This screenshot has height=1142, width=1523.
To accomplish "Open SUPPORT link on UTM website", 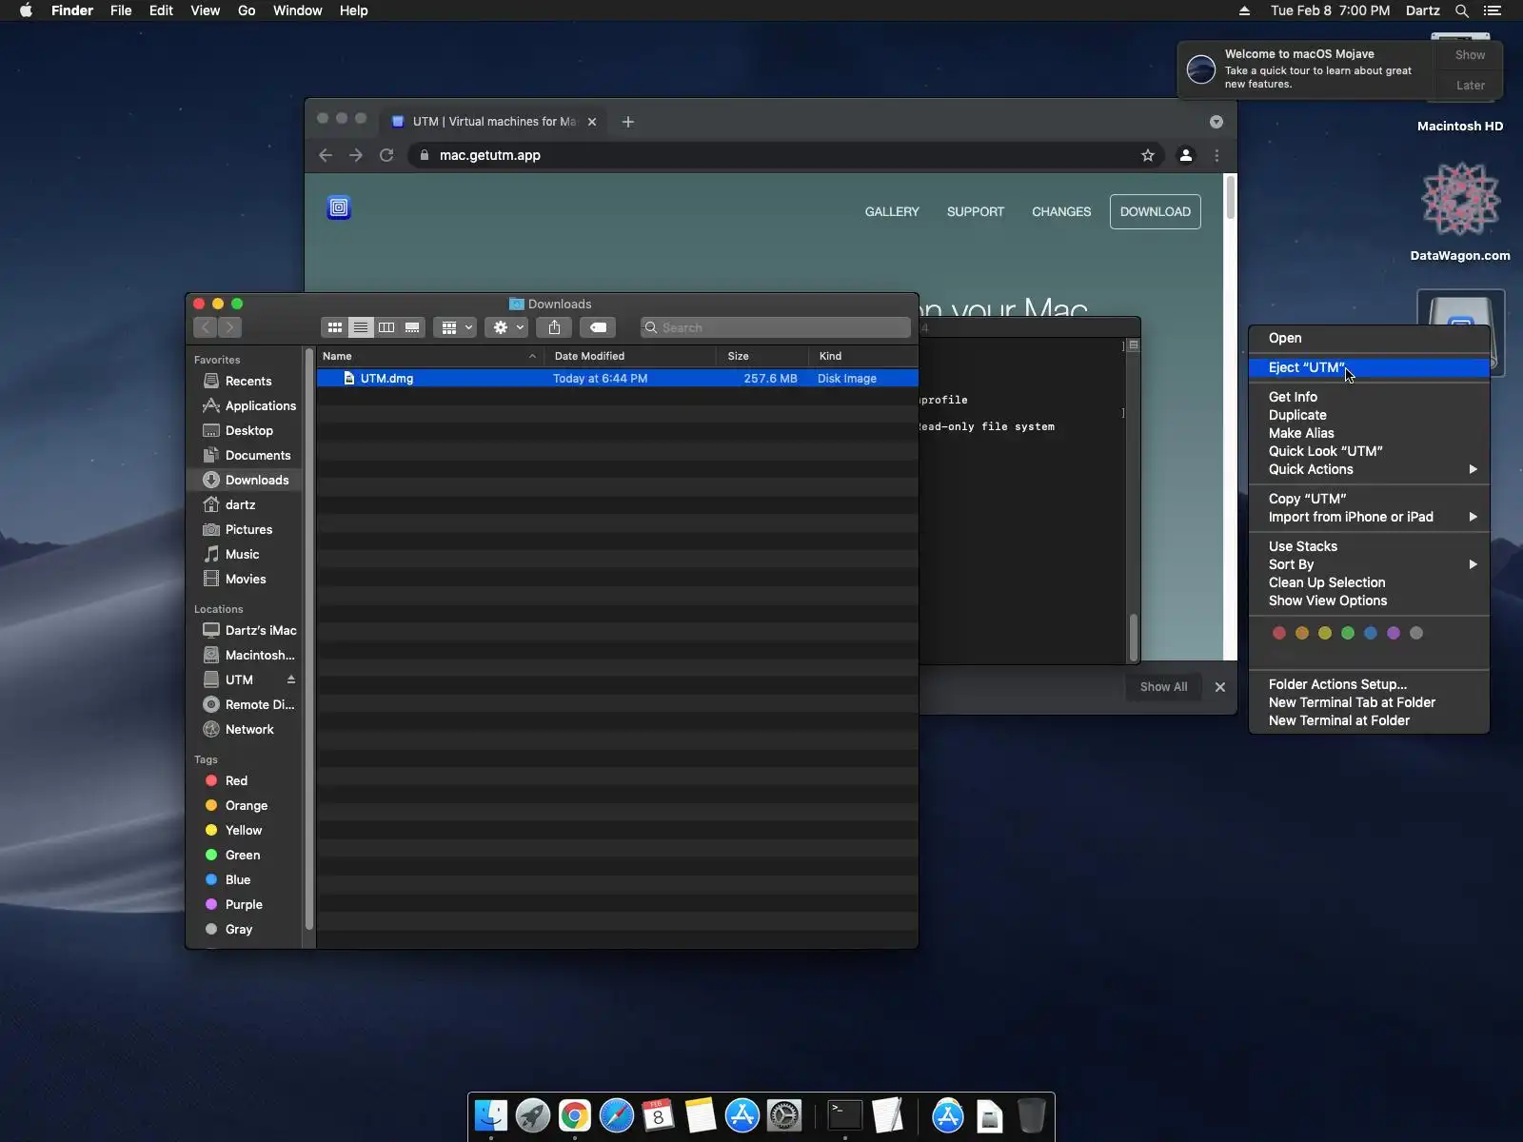I will point(976,211).
